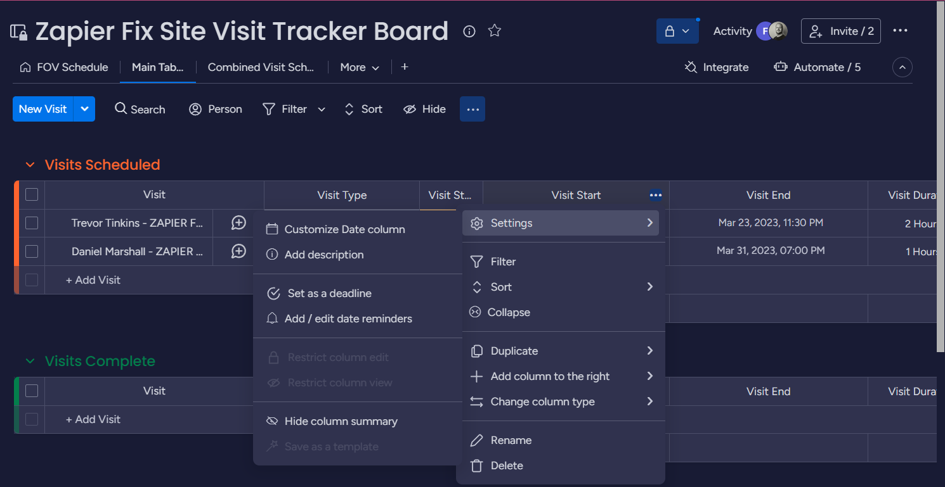This screenshot has width=945, height=487.
Task: Open Add / edit date reminders
Action: coord(358,319)
